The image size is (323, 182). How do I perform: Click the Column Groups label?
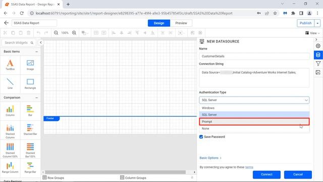(136, 177)
